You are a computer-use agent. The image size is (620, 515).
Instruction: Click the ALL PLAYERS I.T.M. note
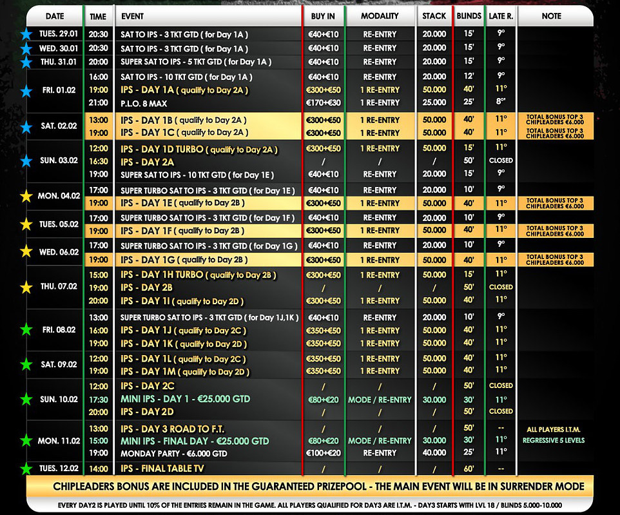coord(554,429)
